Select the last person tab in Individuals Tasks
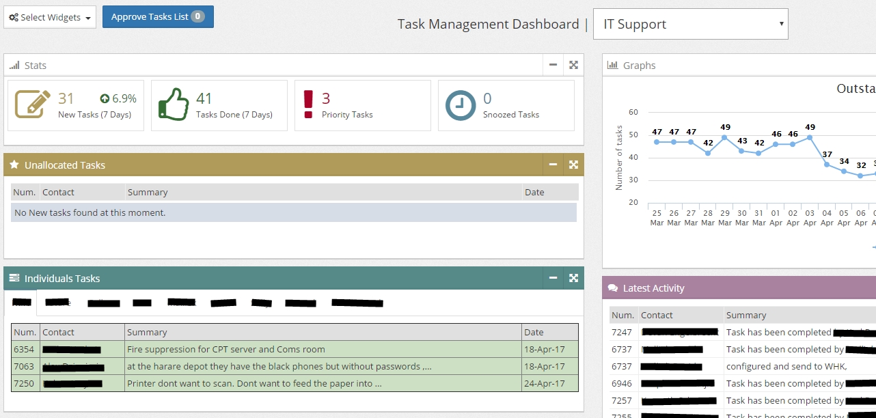Screen dimensions: 876x418 click(357, 303)
